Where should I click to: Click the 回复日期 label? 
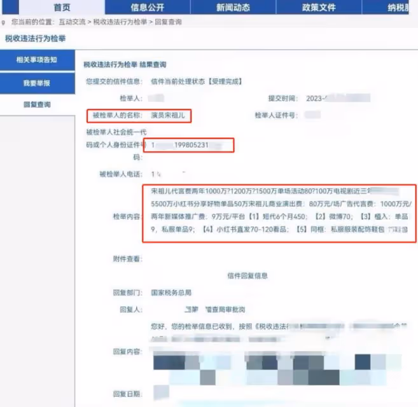[x=127, y=394]
